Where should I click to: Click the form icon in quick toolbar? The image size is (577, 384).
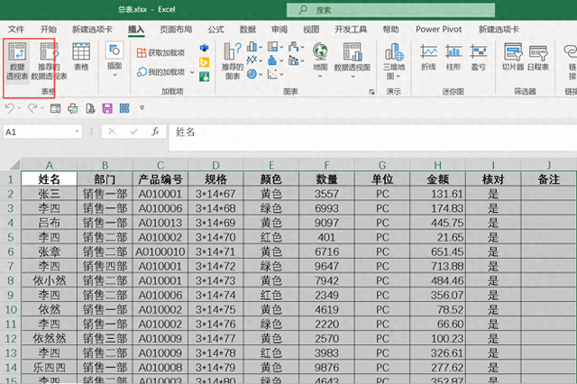coord(56,108)
